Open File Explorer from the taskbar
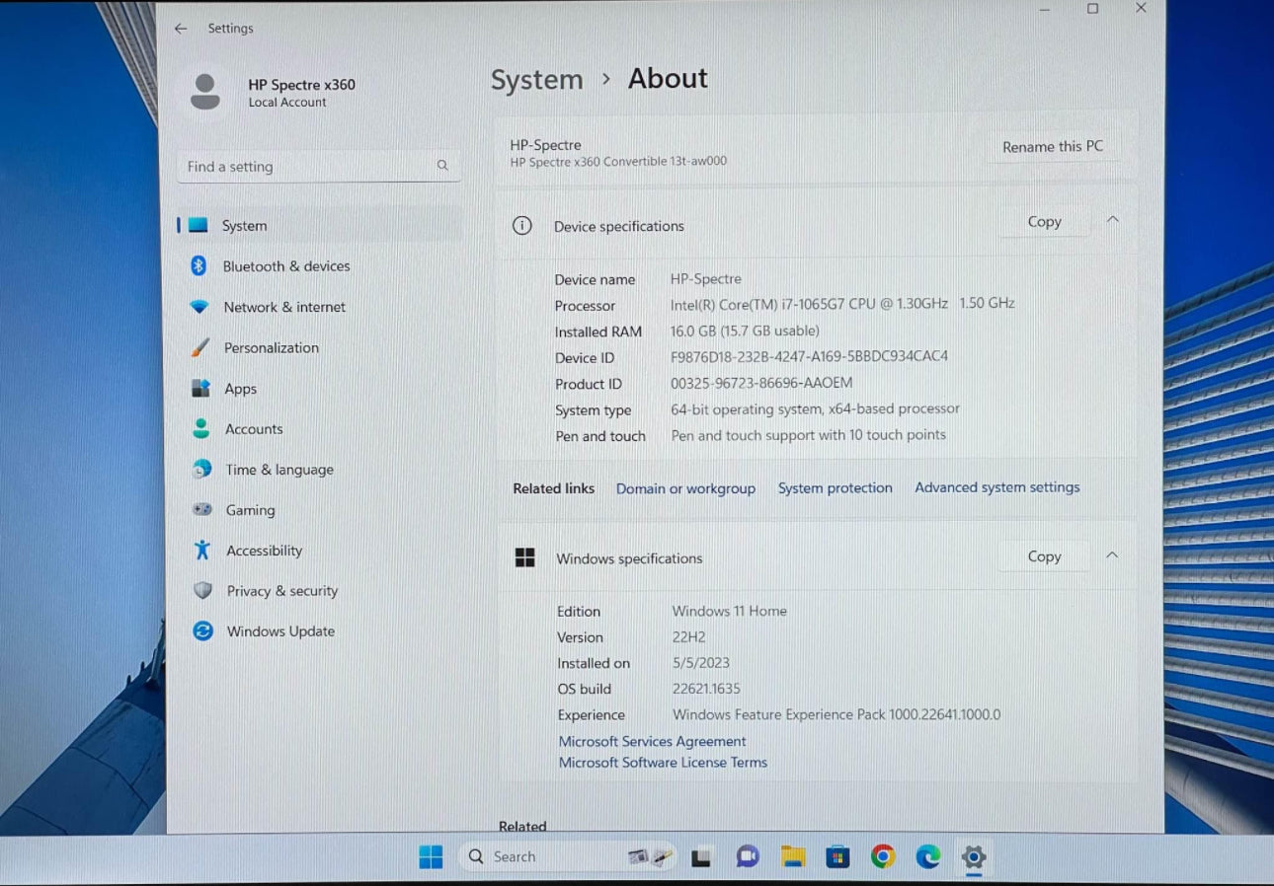 point(793,856)
